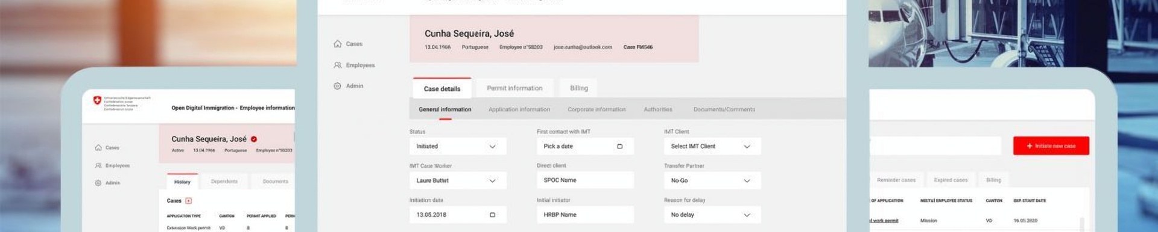The image size is (1158, 232).
Task: Click the date 16.05.2020 in the right window
Action: click(x=1025, y=221)
